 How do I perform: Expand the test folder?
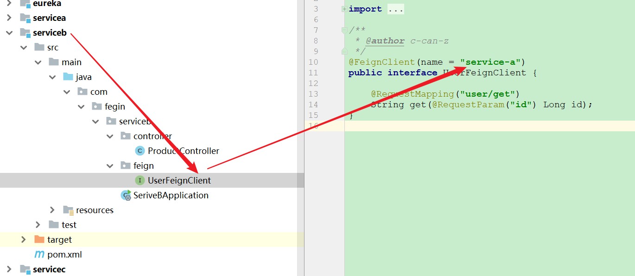38,225
